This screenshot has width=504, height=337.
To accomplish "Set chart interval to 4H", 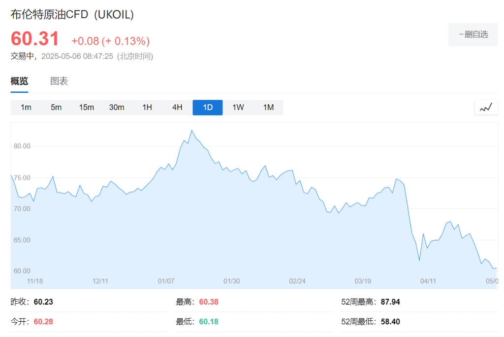I will (177, 108).
